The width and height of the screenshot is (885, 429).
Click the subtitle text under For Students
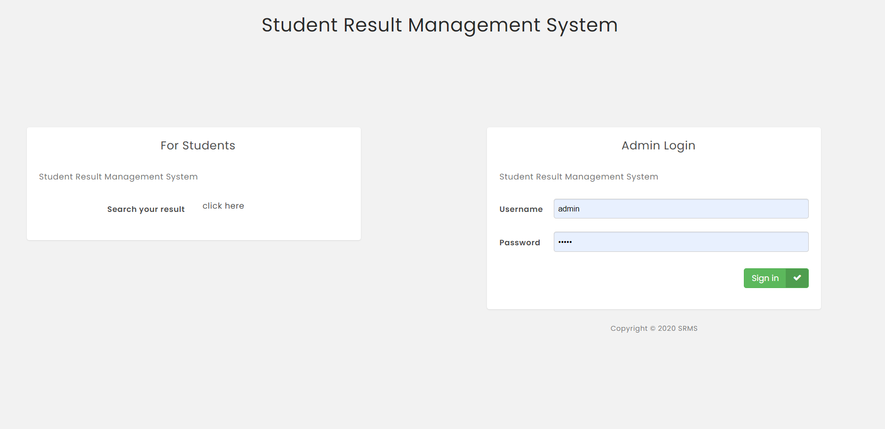click(118, 177)
